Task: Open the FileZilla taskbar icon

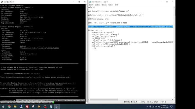Action: 27,107
